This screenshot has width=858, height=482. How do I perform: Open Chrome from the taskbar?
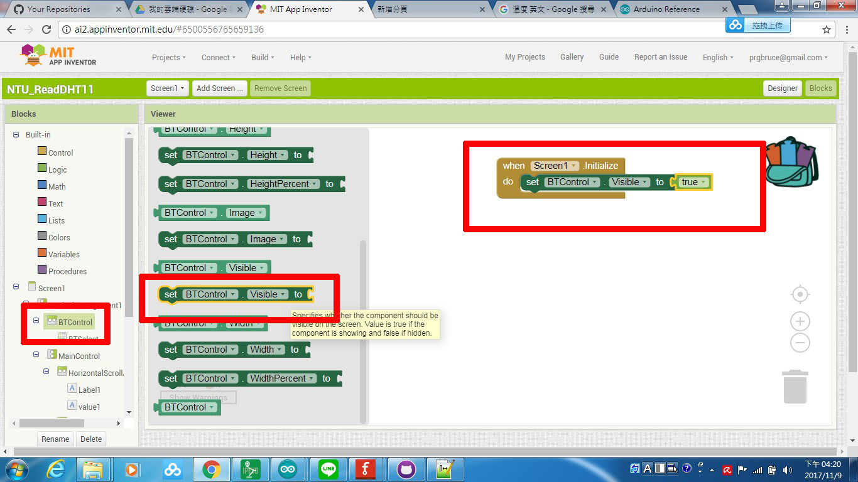pos(212,469)
